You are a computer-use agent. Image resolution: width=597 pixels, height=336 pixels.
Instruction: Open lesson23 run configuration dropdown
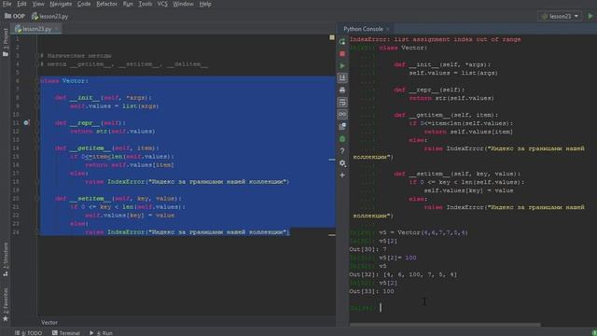tap(560, 17)
